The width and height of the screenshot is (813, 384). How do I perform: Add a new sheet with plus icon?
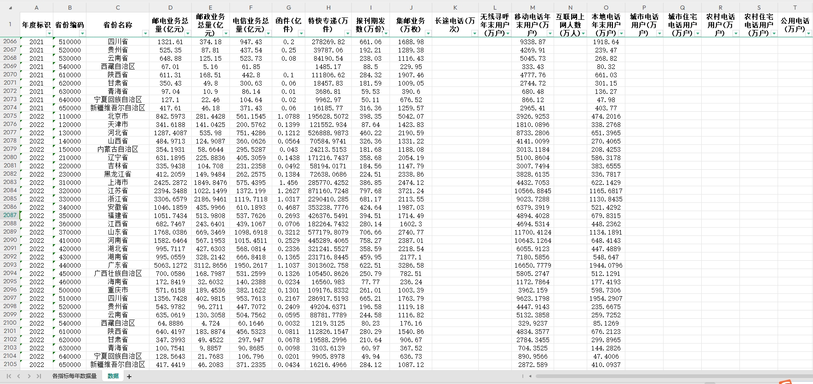(x=129, y=377)
